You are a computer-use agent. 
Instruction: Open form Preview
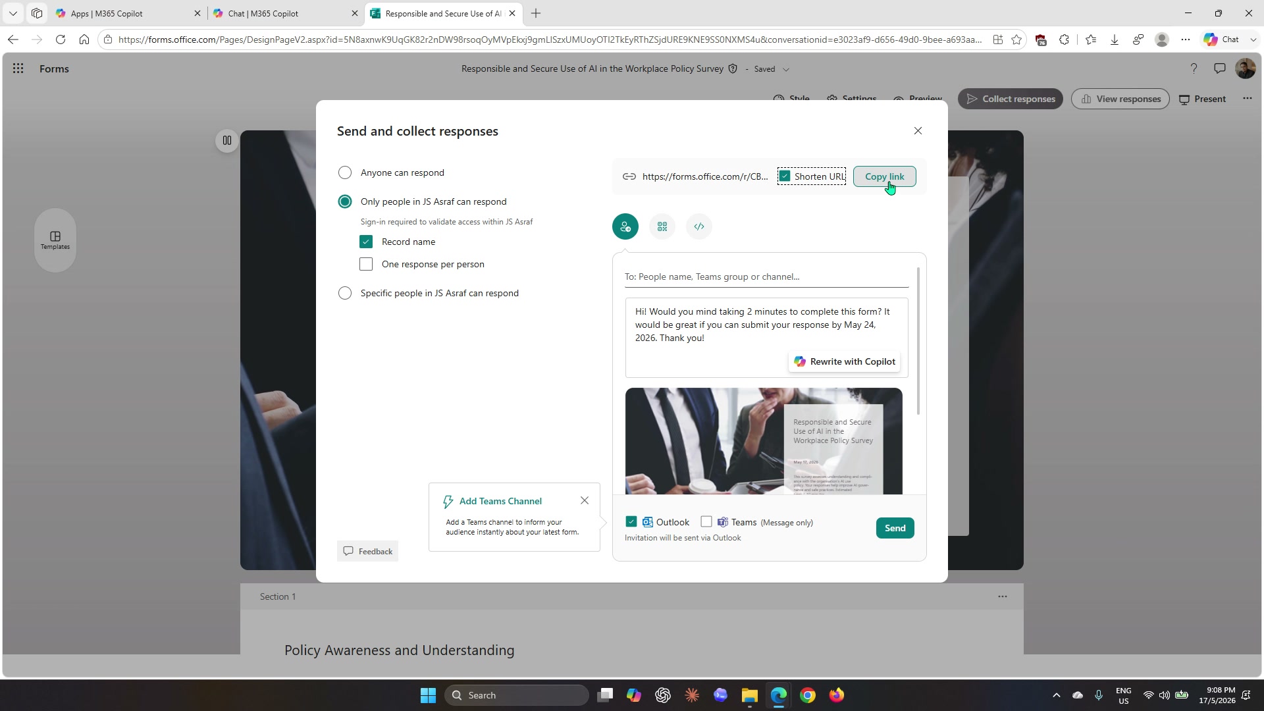pyautogui.click(x=918, y=99)
